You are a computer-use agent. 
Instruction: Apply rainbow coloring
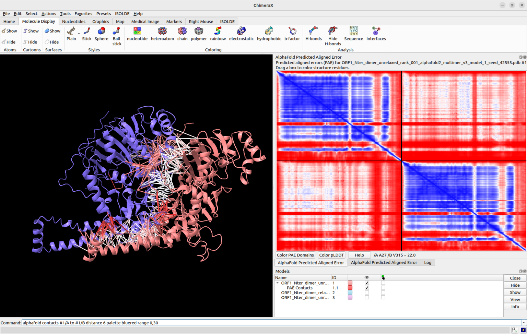tap(218, 34)
